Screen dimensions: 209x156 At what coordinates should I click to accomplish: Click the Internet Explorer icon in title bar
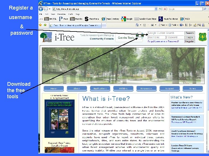pos(41,3)
